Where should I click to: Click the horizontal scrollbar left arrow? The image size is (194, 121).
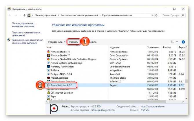(x=47, y=102)
